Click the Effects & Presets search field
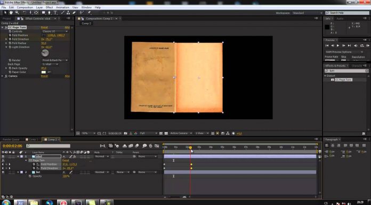Viewport: 371px width, 205px height. tap(346, 71)
